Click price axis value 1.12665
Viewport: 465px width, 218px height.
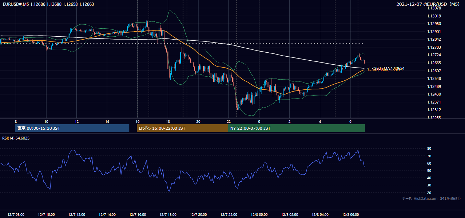(434, 63)
